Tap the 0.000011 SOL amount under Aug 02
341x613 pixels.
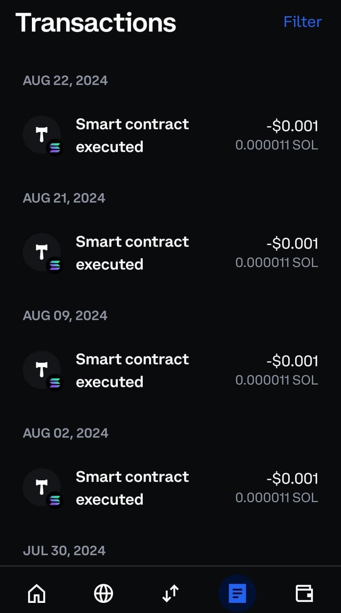coord(277,498)
